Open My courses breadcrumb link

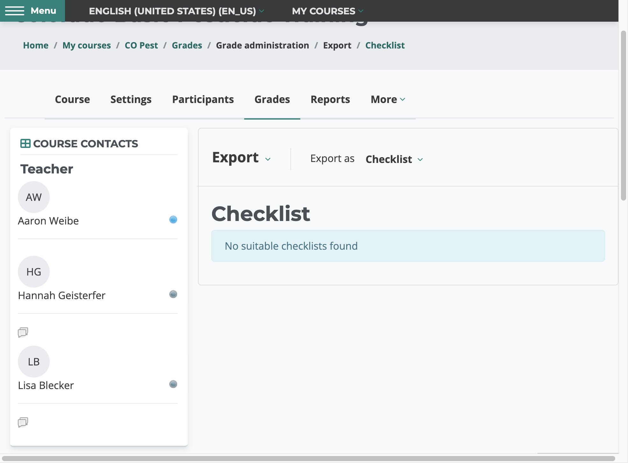[87, 45]
